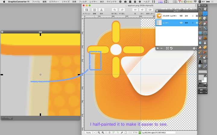Click the expand icon on top layer row
217x135 pixels.
pos(197,16)
